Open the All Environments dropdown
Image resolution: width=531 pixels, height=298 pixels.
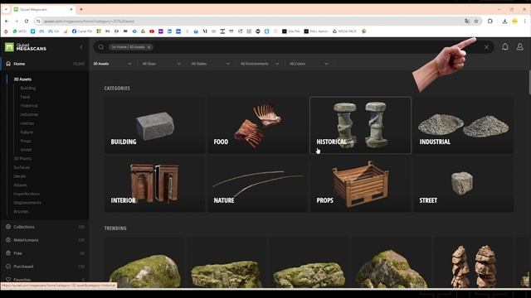[260, 64]
